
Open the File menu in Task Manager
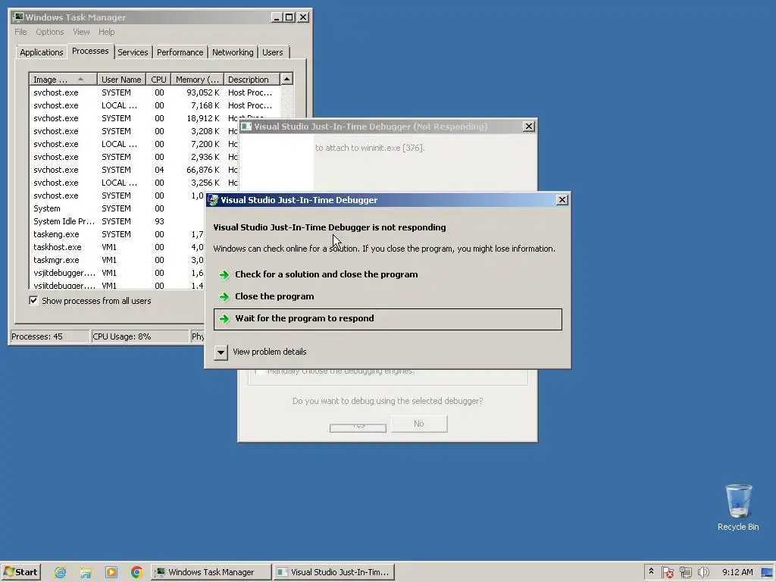[x=20, y=32]
